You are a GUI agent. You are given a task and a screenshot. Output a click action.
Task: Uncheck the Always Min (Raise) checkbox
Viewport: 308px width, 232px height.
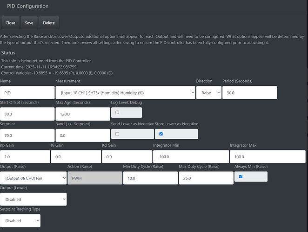[240, 176]
